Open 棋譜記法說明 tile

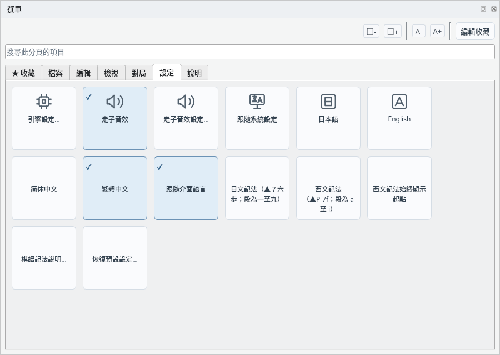point(44,258)
